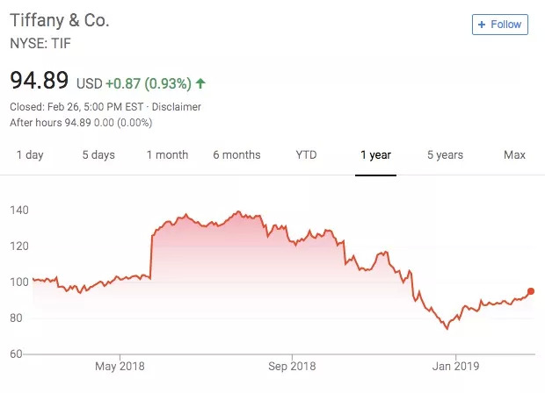
Task: Select the 6 months range tab
Action: 236,155
